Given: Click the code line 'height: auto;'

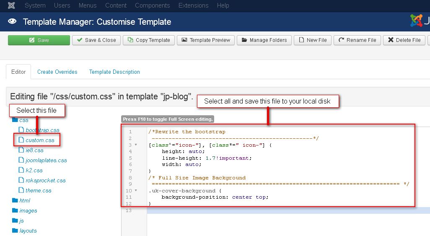Looking at the screenshot, I should pyautogui.click(x=183, y=151).
